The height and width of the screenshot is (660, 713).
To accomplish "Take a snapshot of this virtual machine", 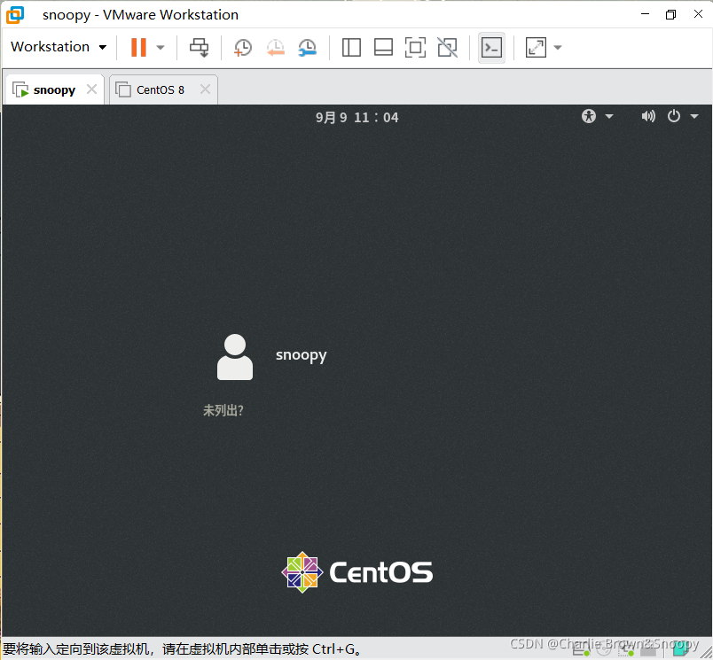I will (x=243, y=47).
